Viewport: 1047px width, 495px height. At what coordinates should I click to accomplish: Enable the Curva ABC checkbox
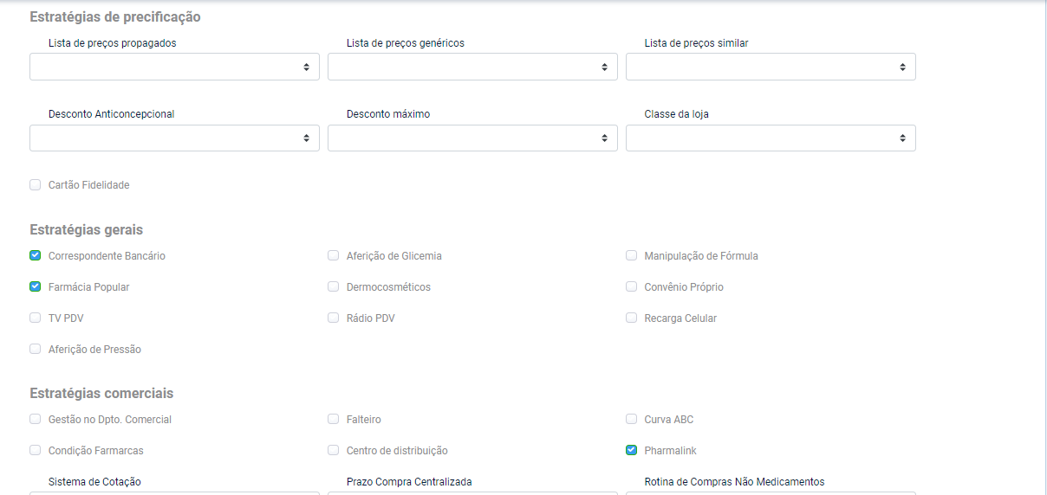click(x=632, y=419)
